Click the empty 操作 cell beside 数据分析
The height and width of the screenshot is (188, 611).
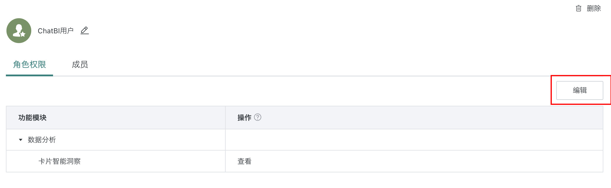(x=412, y=140)
